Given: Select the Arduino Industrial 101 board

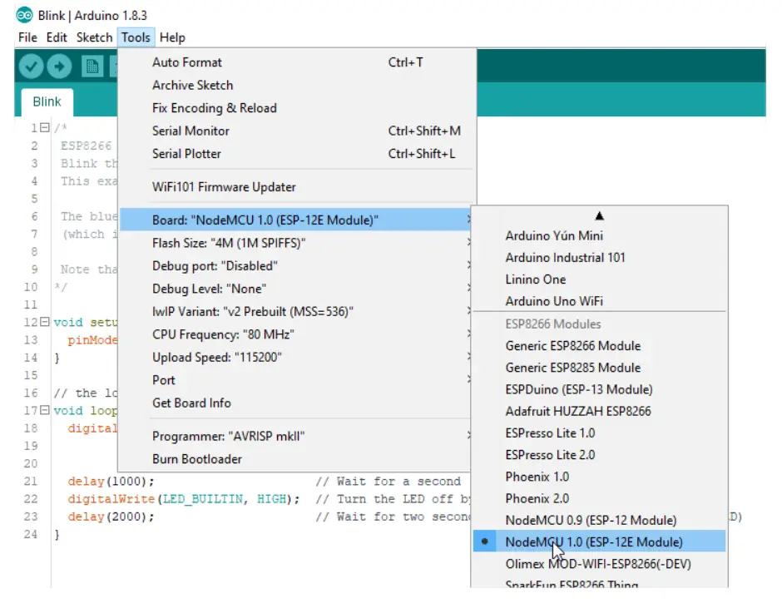Looking at the screenshot, I should click(600, 257).
